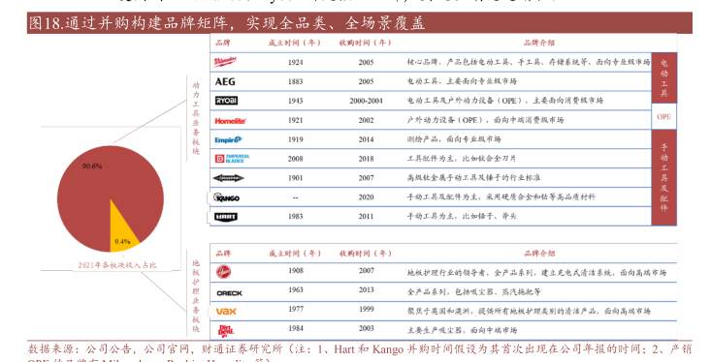Click the Kango brand logo
The width and height of the screenshot is (711, 362).
226,197
